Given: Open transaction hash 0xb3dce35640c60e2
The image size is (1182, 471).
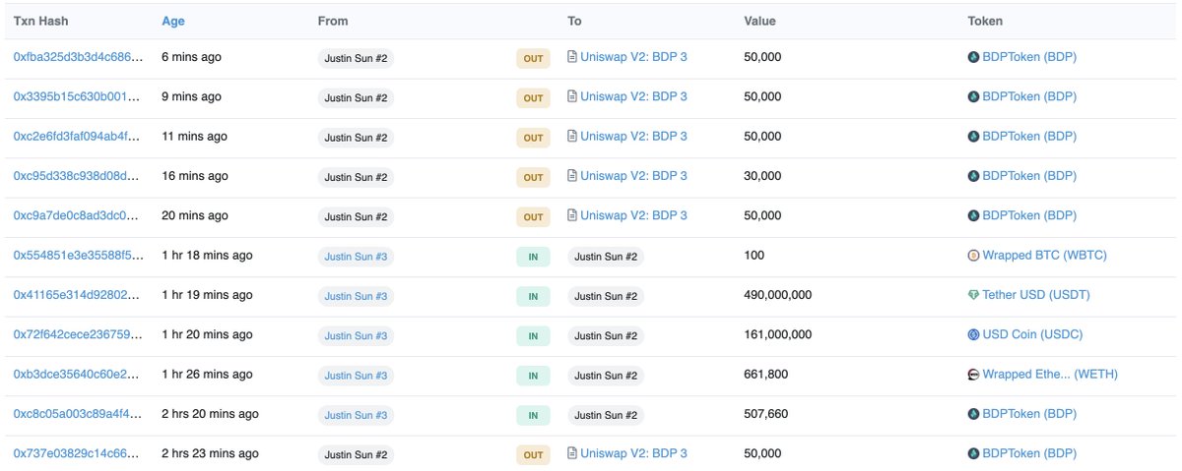Looking at the screenshot, I should (x=76, y=375).
